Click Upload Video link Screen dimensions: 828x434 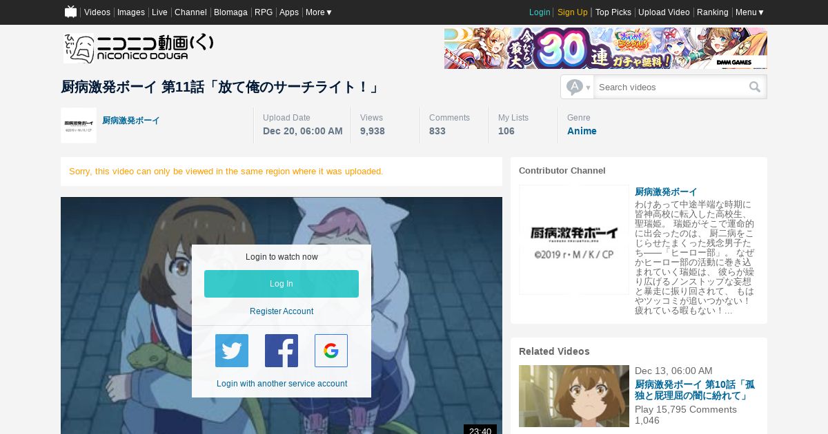pyautogui.click(x=664, y=12)
